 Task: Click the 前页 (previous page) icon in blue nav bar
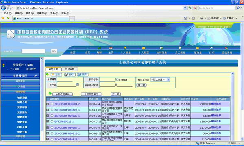[x=73, y=48]
